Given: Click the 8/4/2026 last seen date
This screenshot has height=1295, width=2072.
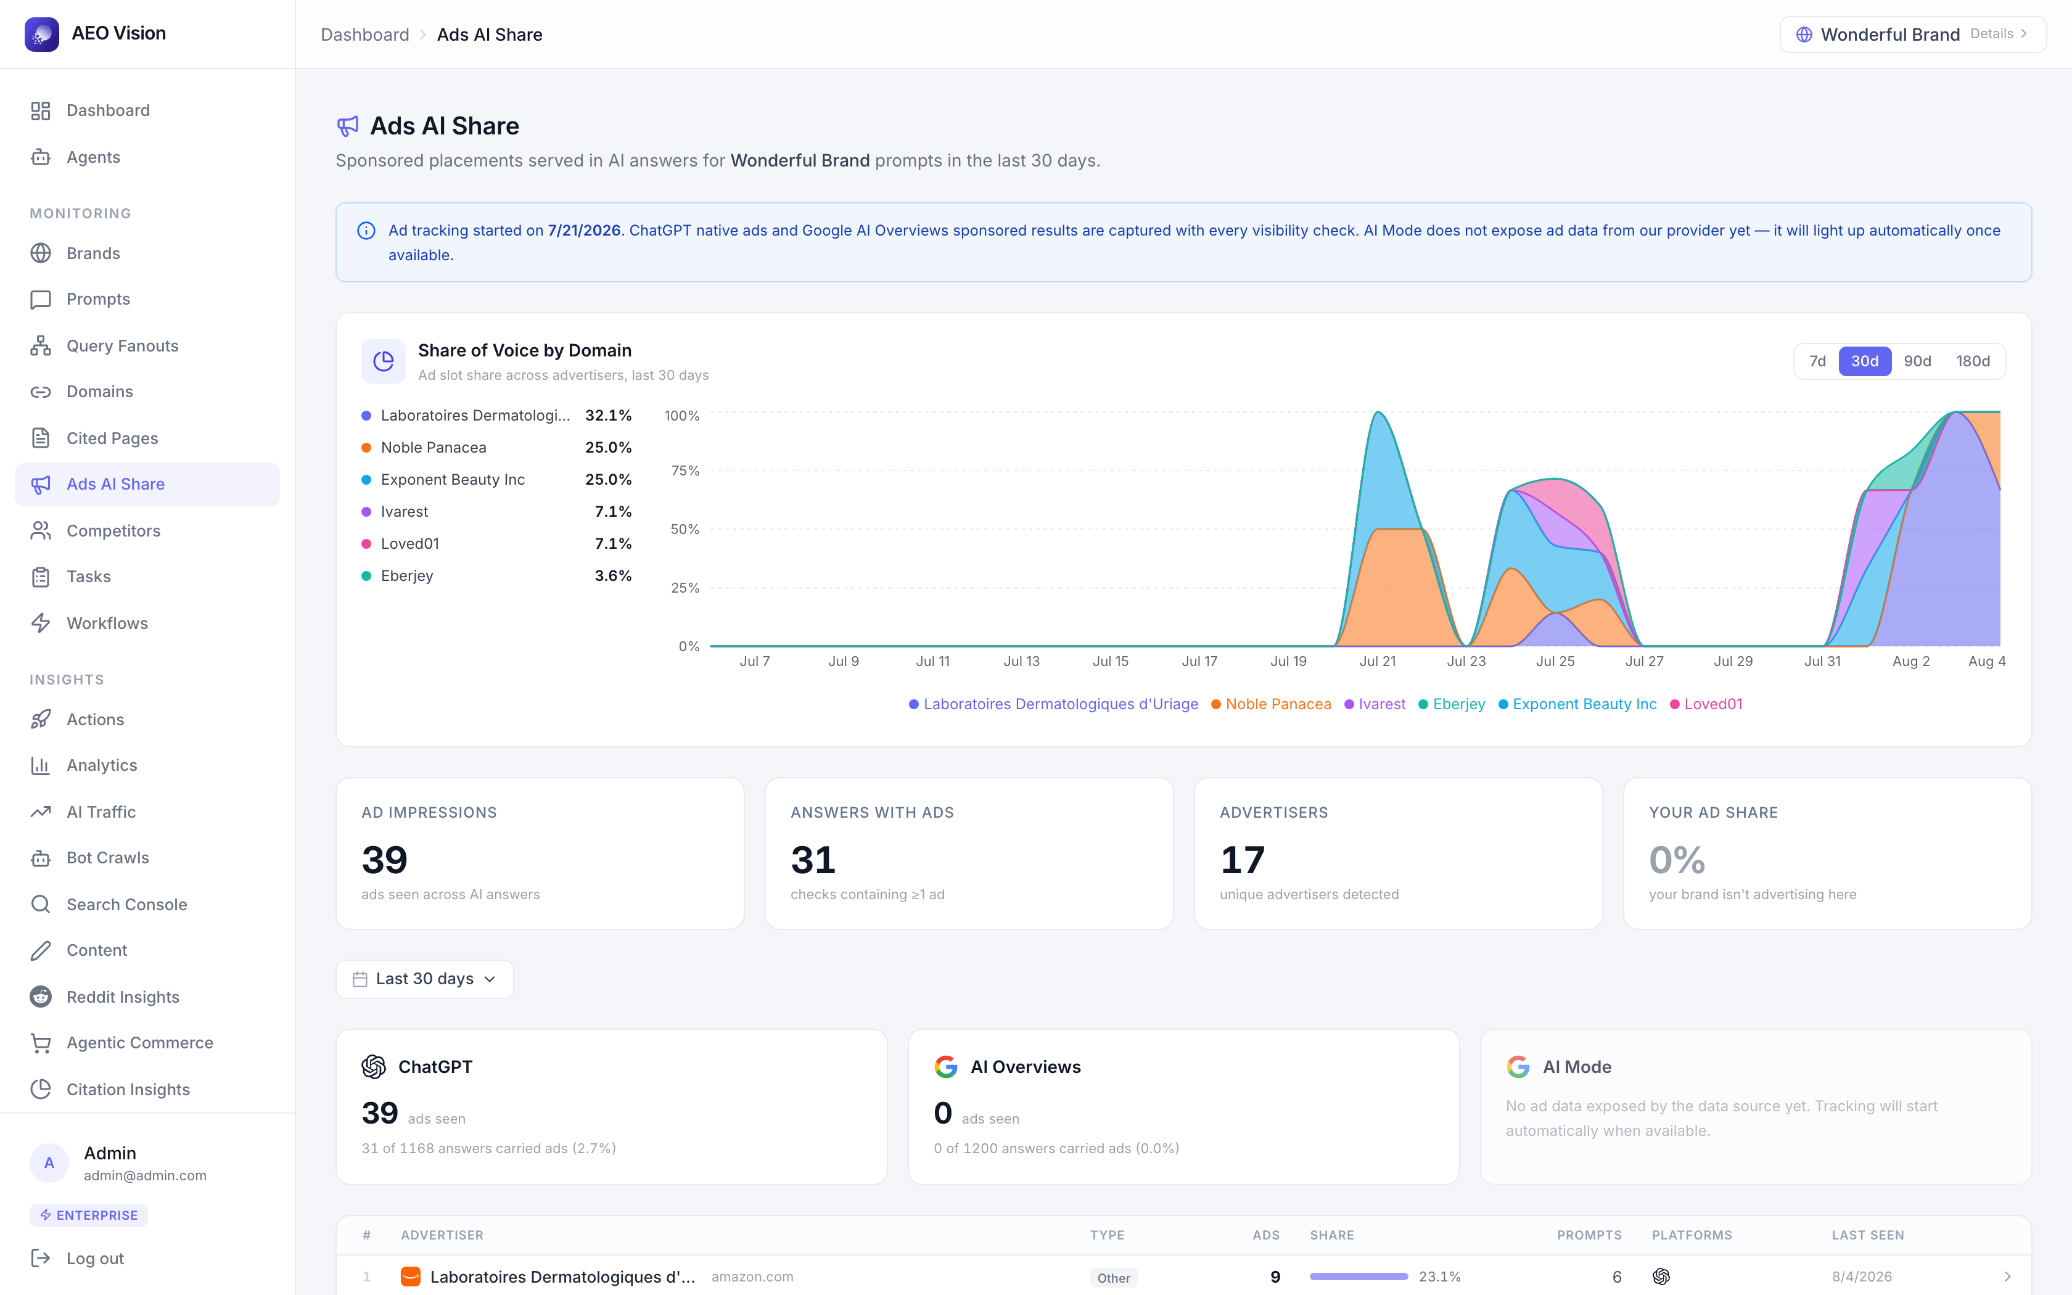Looking at the screenshot, I should tap(1861, 1276).
